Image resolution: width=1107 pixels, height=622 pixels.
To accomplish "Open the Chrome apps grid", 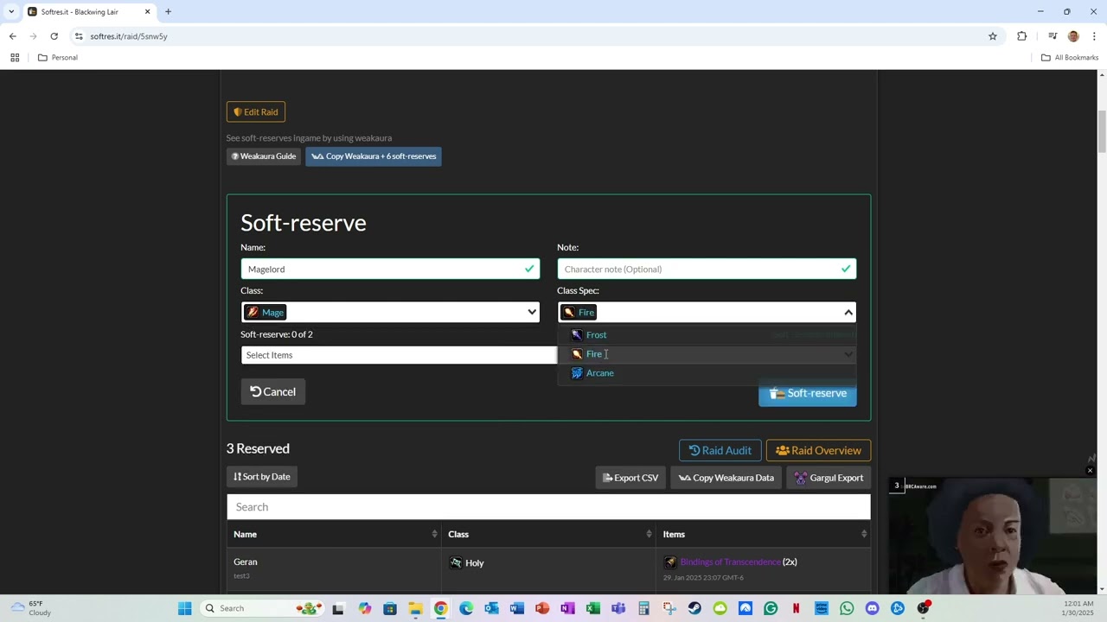I will [x=15, y=58].
